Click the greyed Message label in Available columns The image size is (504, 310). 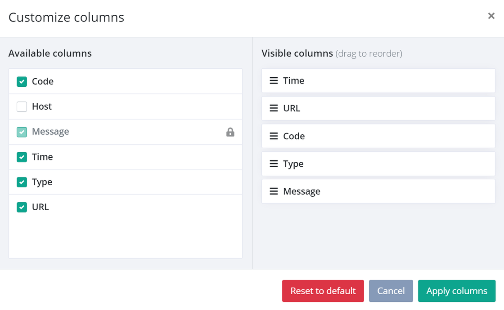(50, 132)
